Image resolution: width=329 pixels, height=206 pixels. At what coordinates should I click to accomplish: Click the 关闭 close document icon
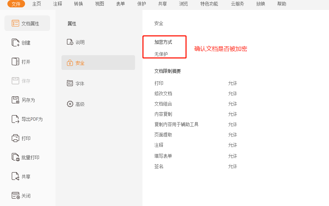click(x=15, y=196)
